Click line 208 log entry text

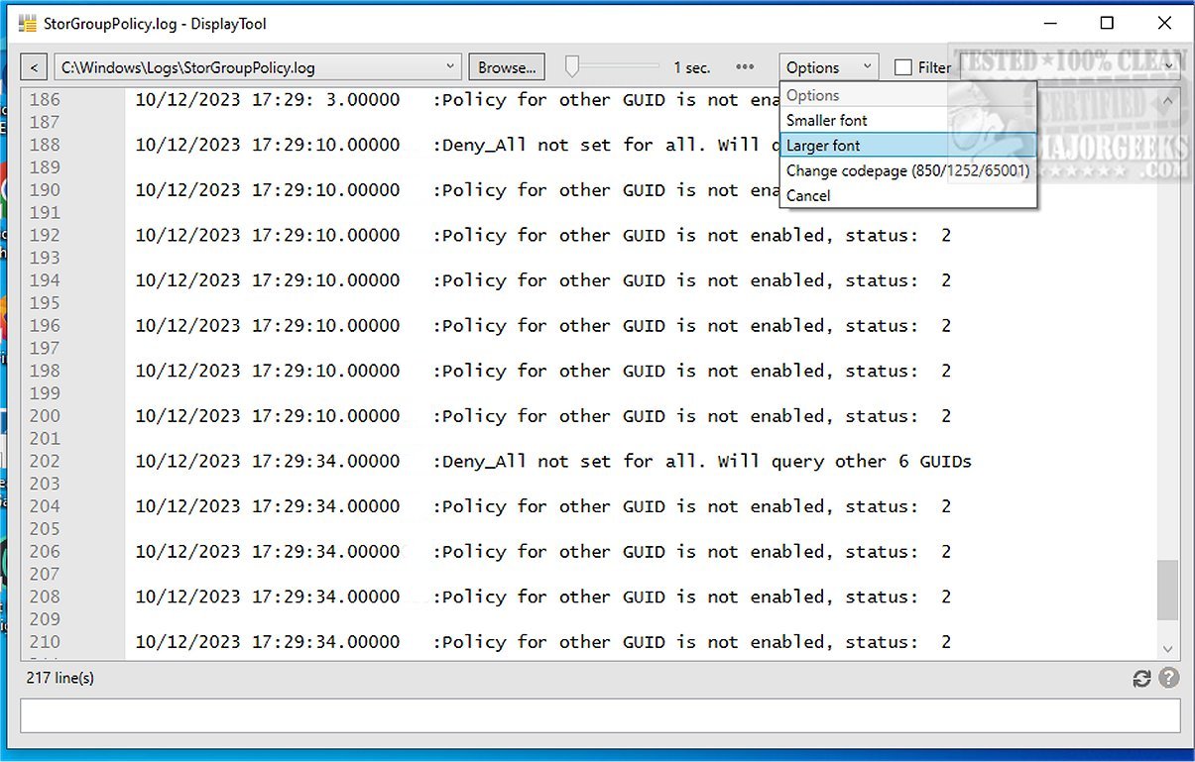click(x=543, y=597)
